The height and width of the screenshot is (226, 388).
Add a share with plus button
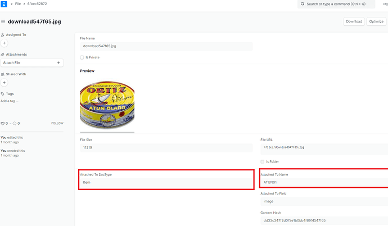[4, 83]
